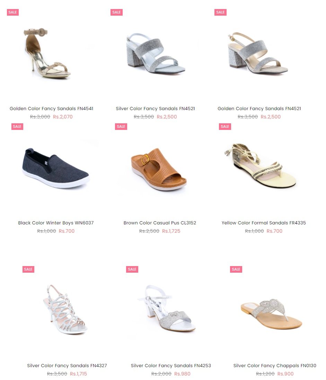Open the Brown Color Casual Pus CL3152 link
The width and height of the screenshot is (326, 380).
point(160,223)
